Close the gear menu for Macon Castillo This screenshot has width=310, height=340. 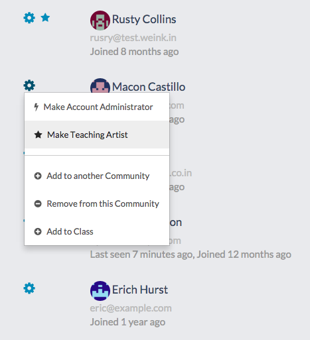pos(29,85)
